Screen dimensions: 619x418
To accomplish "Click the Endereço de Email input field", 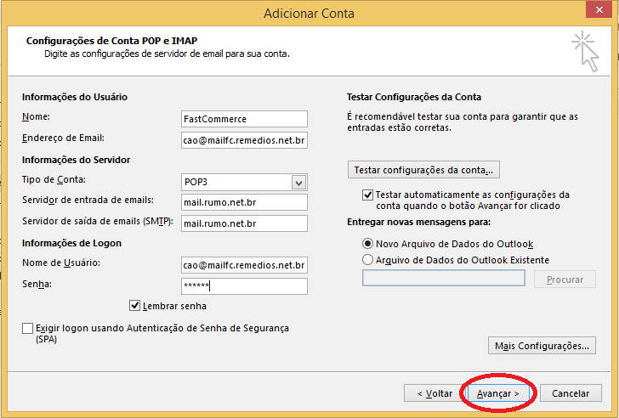I will click(x=244, y=140).
